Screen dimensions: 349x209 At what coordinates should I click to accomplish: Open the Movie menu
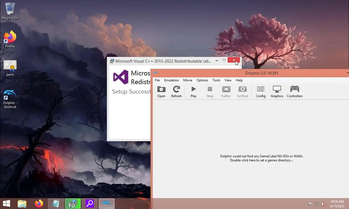click(x=188, y=80)
